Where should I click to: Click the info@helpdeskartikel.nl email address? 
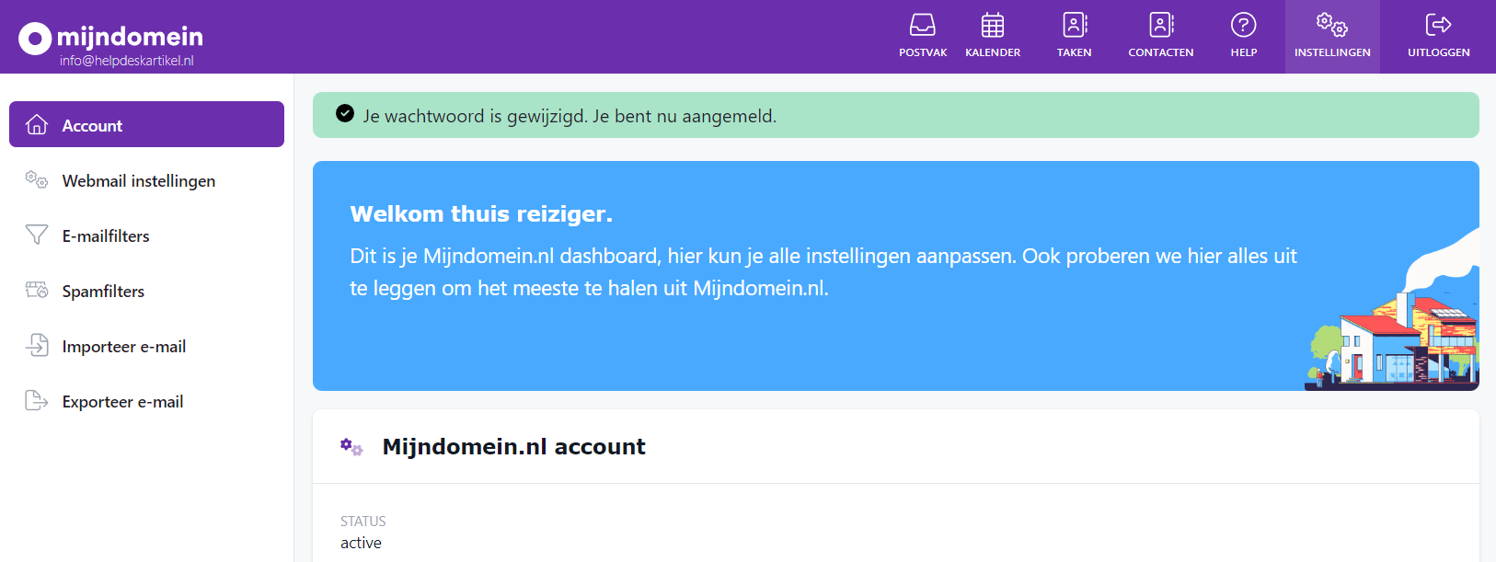click(127, 61)
